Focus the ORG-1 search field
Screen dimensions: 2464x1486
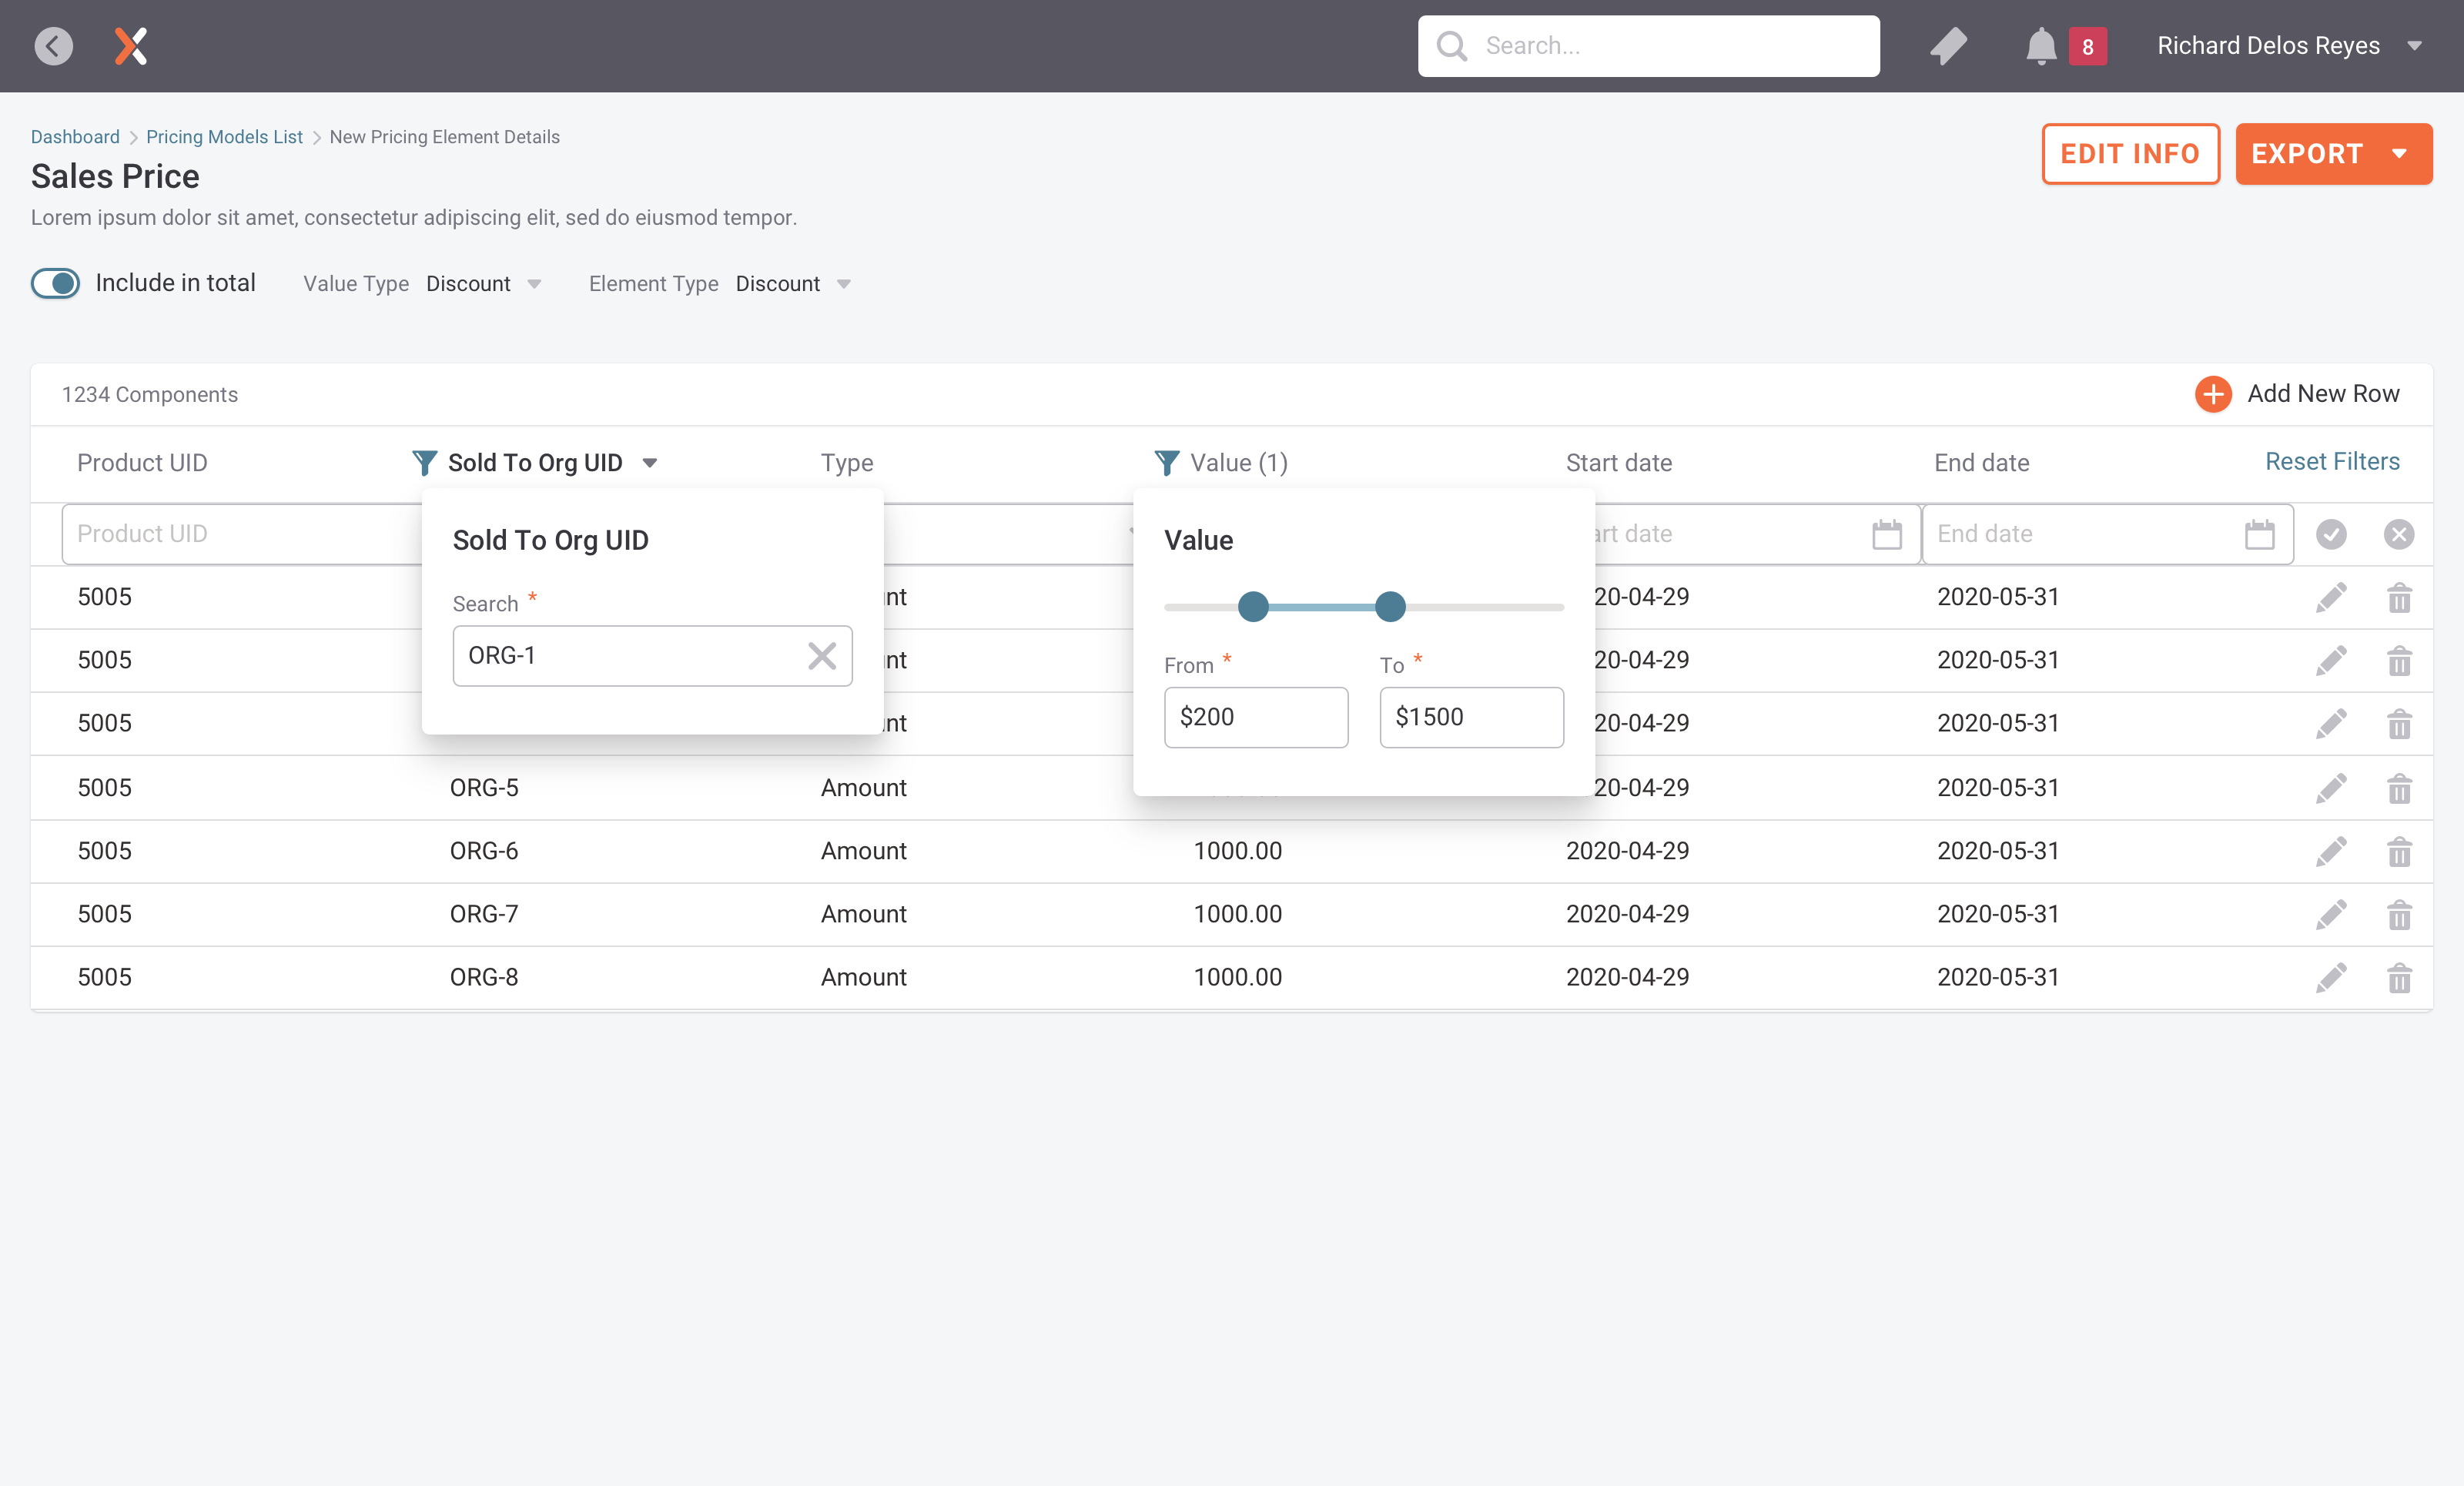point(652,656)
